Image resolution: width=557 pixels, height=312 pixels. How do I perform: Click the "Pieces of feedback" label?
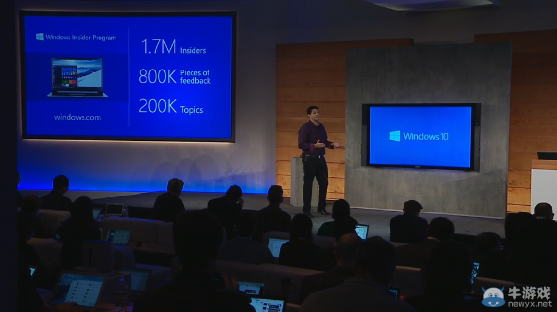click(x=195, y=76)
